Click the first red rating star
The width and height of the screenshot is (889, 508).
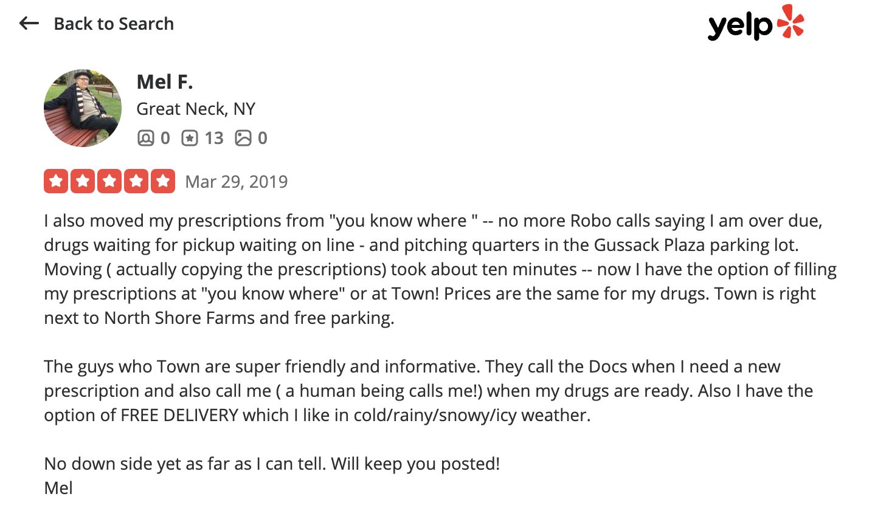(56, 181)
